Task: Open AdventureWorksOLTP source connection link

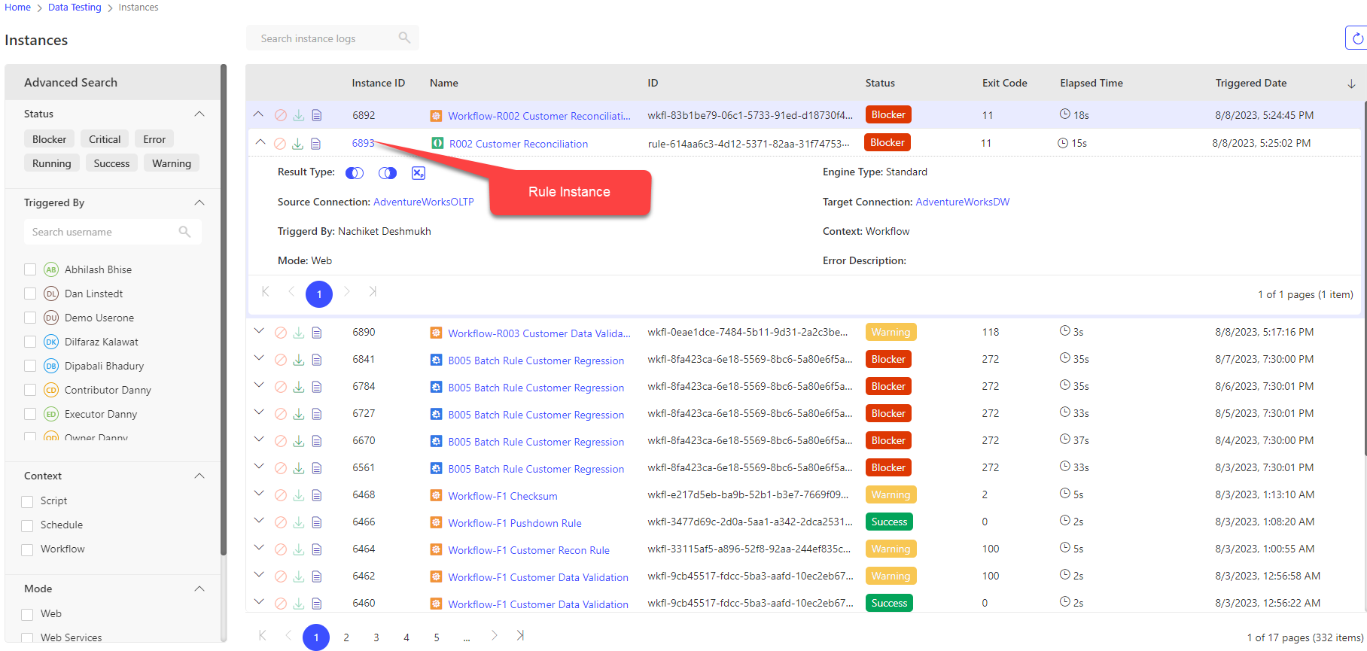Action: click(x=424, y=202)
